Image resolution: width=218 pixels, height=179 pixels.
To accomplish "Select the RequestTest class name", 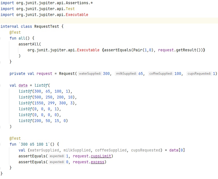I will coord(47,26).
